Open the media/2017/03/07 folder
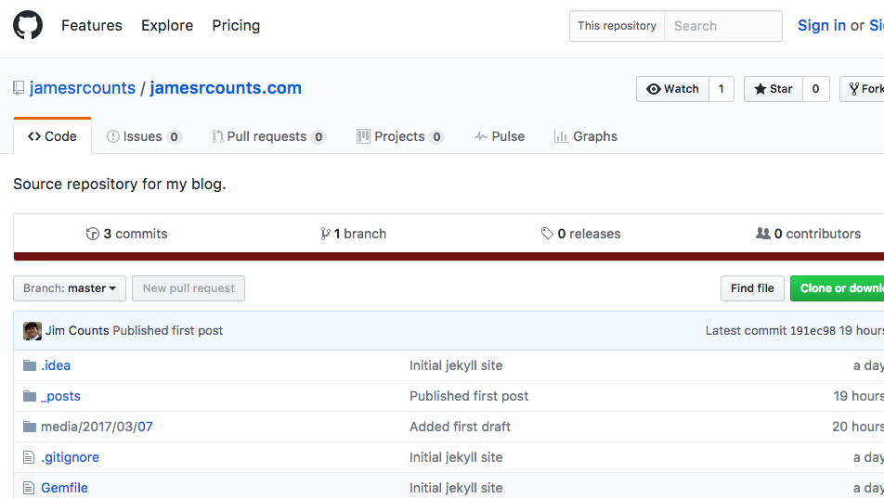Screen dimensions: 884x498 coord(97,427)
